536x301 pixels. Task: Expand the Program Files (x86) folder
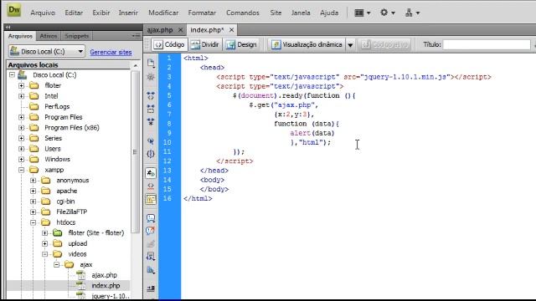point(21,128)
